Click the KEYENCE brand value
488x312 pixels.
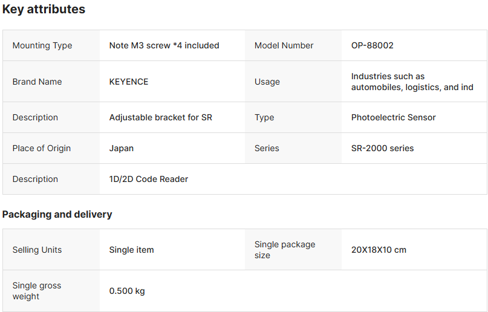(x=129, y=82)
